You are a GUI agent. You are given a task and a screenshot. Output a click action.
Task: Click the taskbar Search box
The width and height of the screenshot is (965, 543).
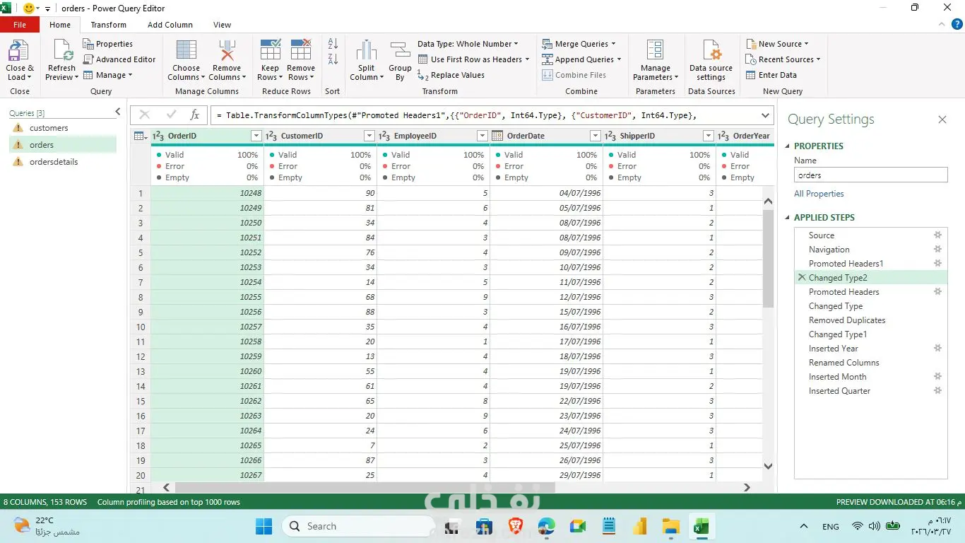[358, 526]
